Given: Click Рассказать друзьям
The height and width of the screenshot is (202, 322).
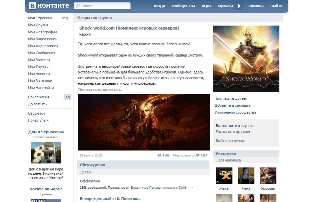Looking at the screenshot, I should point(233,132).
